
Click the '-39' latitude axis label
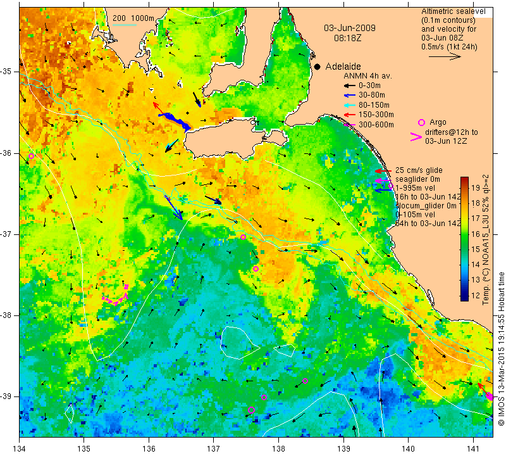pos(7,396)
